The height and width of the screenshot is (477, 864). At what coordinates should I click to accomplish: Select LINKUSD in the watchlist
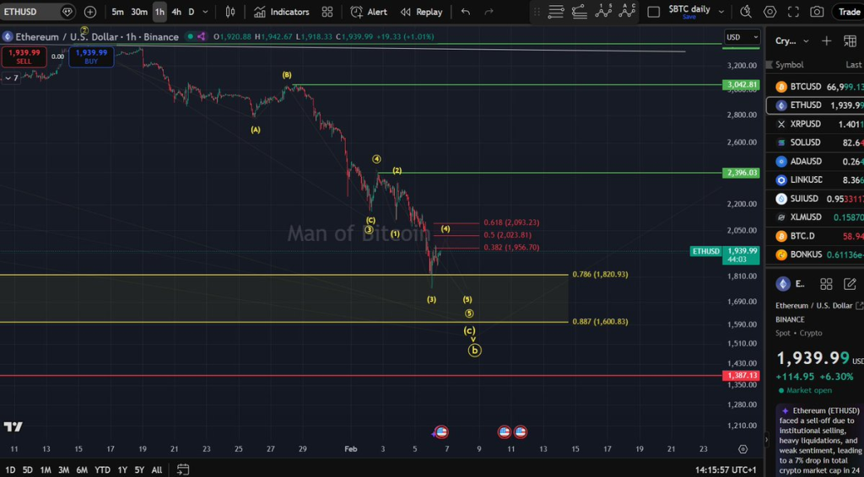click(816, 180)
